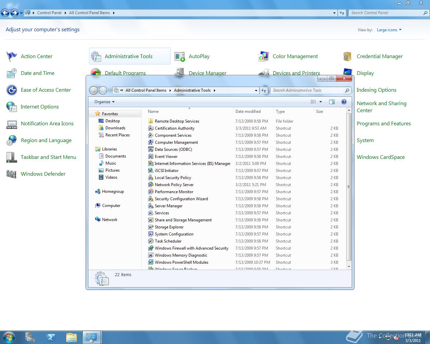Click the Help question mark icon

tap(344, 102)
